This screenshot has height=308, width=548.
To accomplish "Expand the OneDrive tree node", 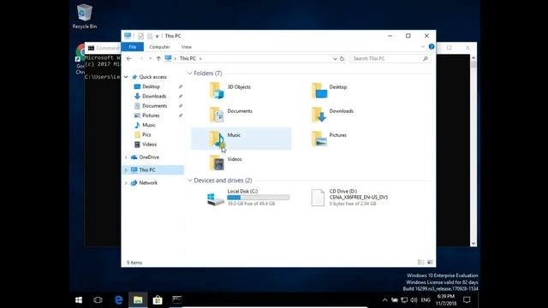I will [x=126, y=157].
